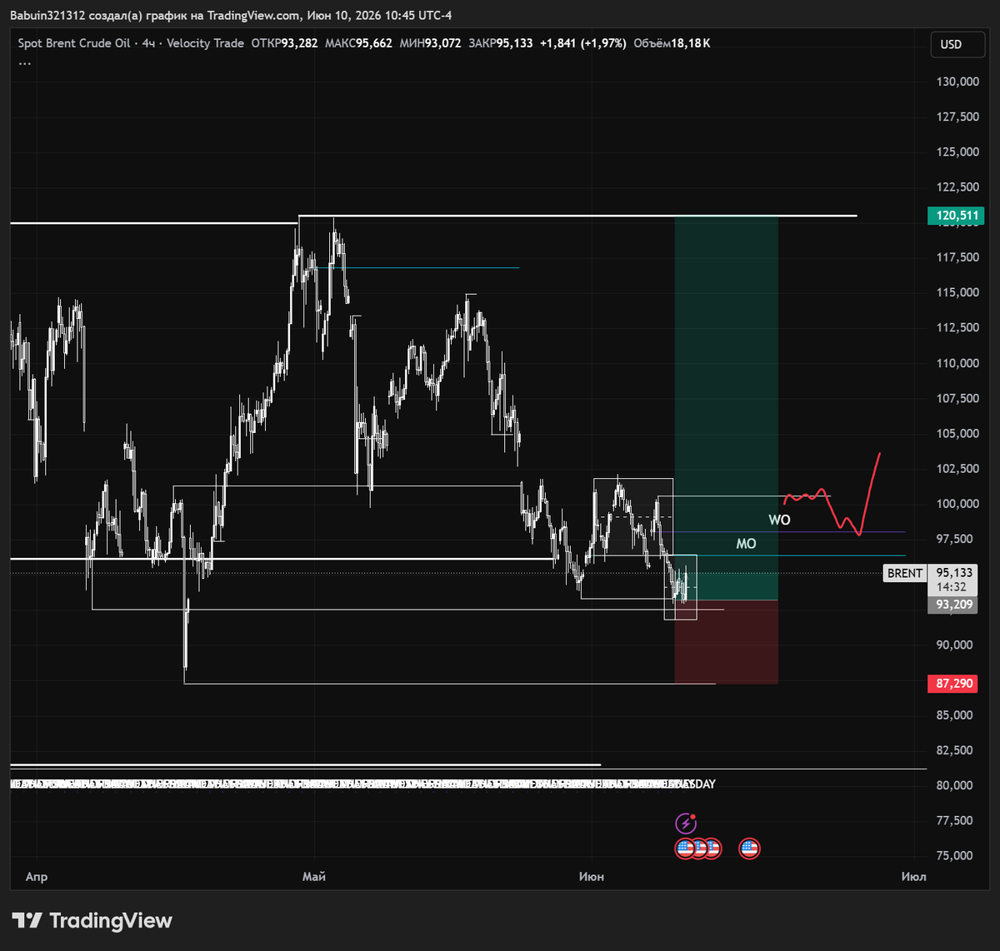Click the 125,000 price axis label
This screenshot has width=1000, height=951.
(x=957, y=152)
